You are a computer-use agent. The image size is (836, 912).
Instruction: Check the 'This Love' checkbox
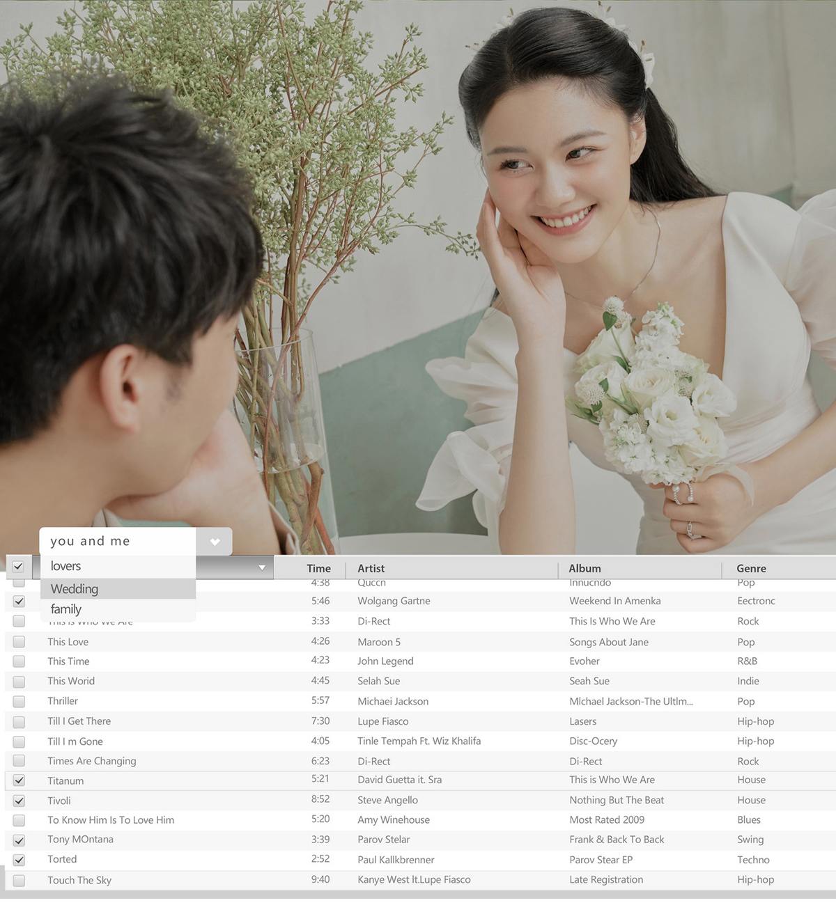19,642
